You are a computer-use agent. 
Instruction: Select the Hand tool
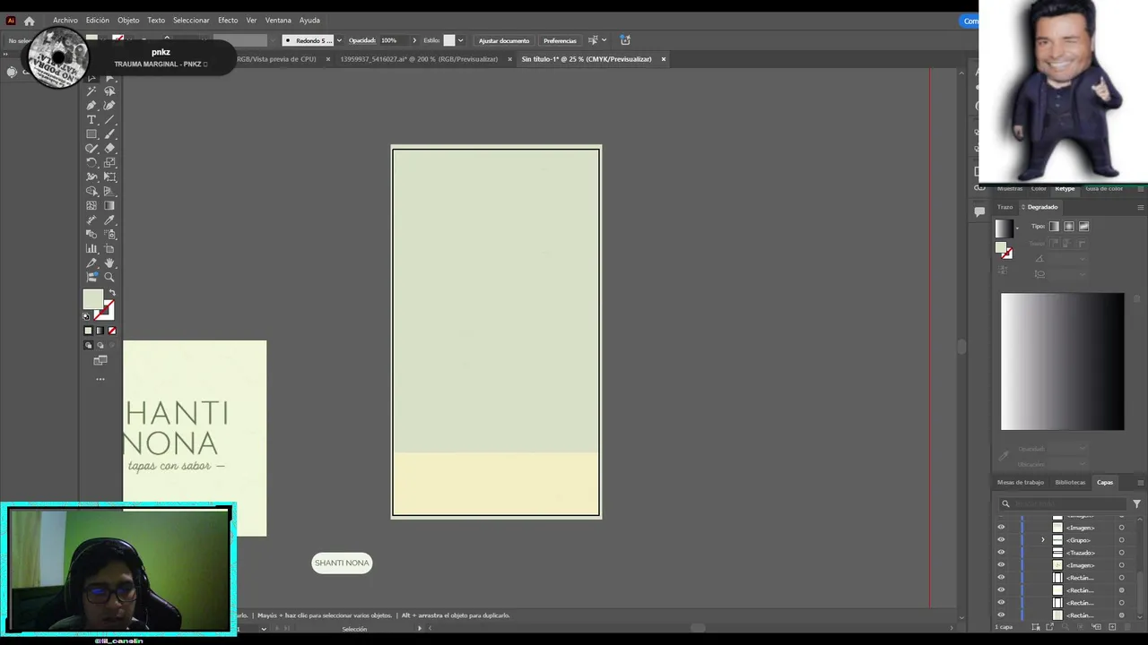click(x=109, y=263)
